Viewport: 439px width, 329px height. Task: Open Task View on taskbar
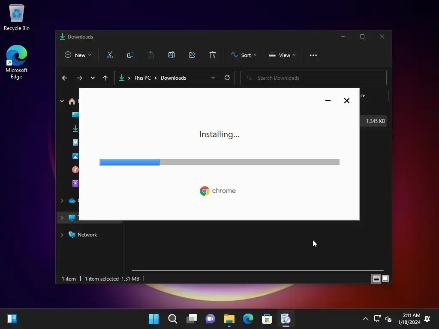192,319
